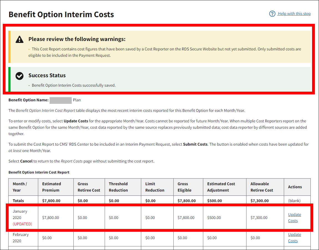
Task: Click the green success checkmark icon
Action: [20, 76]
